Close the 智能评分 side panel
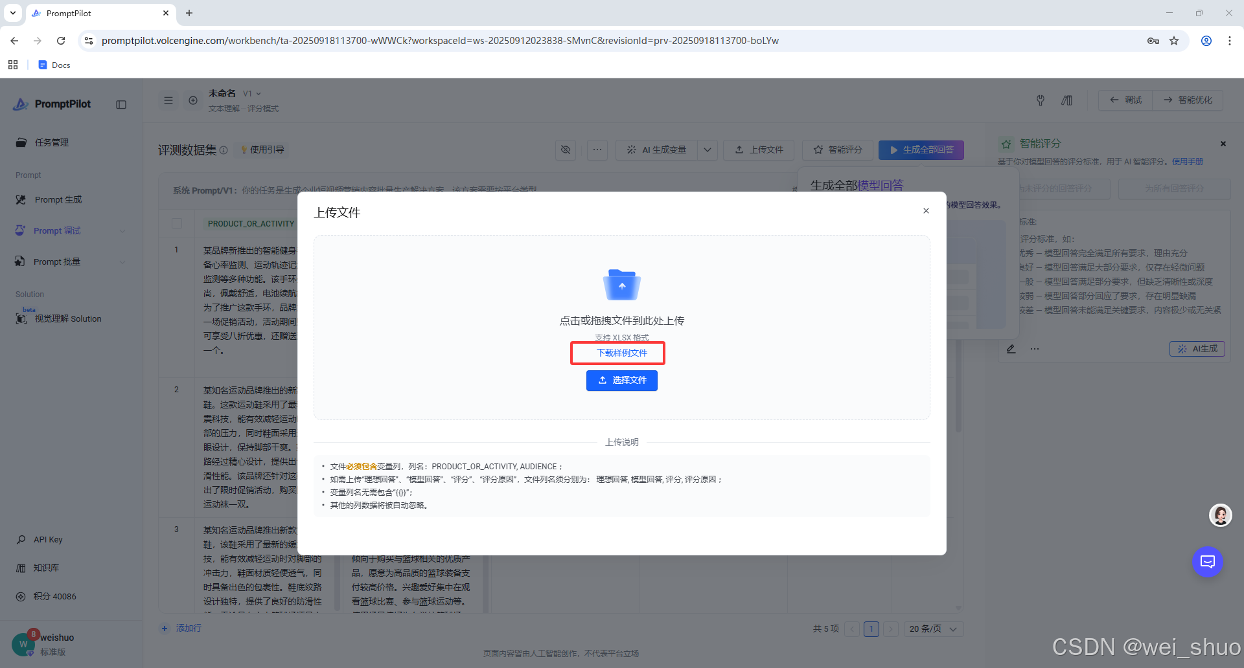This screenshot has height=668, width=1244. [x=1223, y=144]
